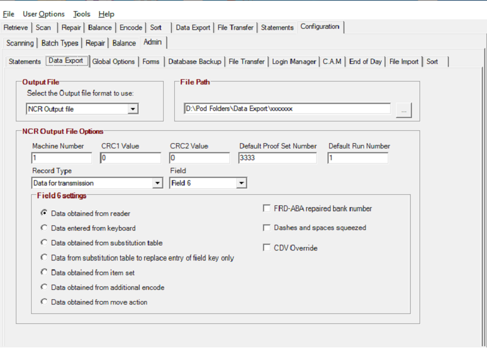The height and width of the screenshot is (348, 487).
Task: Open the End of Day tab
Action: pyautogui.click(x=365, y=62)
